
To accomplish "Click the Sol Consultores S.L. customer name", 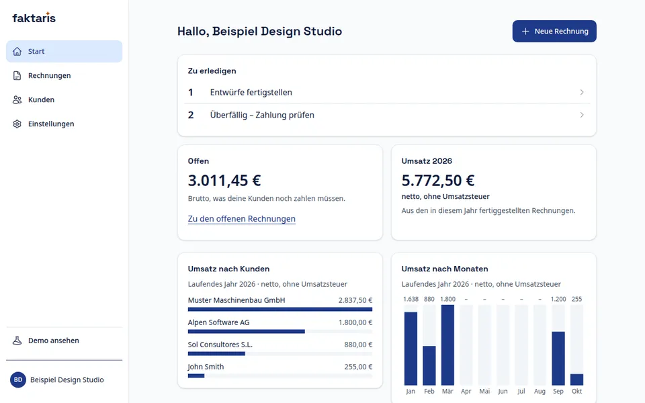I will (x=220, y=345).
